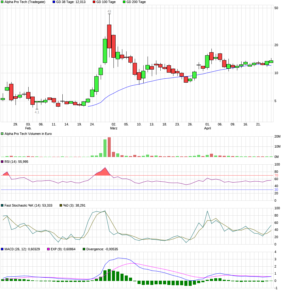Click the red GD 100 Tage legend swatch
286x291 pixels.
coord(94,2)
